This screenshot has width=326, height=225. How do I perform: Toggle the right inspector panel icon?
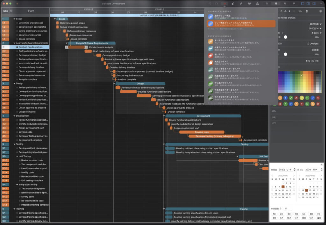(314, 4)
